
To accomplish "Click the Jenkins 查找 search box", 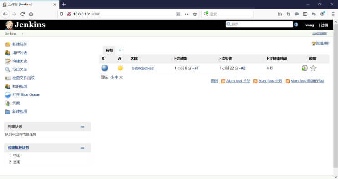I will tap(260, 24).
